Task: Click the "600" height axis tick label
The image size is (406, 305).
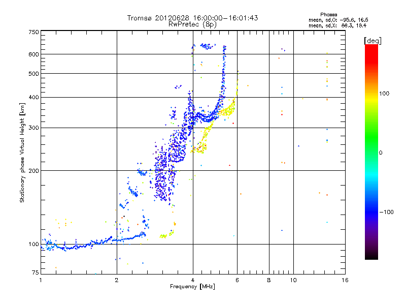Action: pos(34,54)
